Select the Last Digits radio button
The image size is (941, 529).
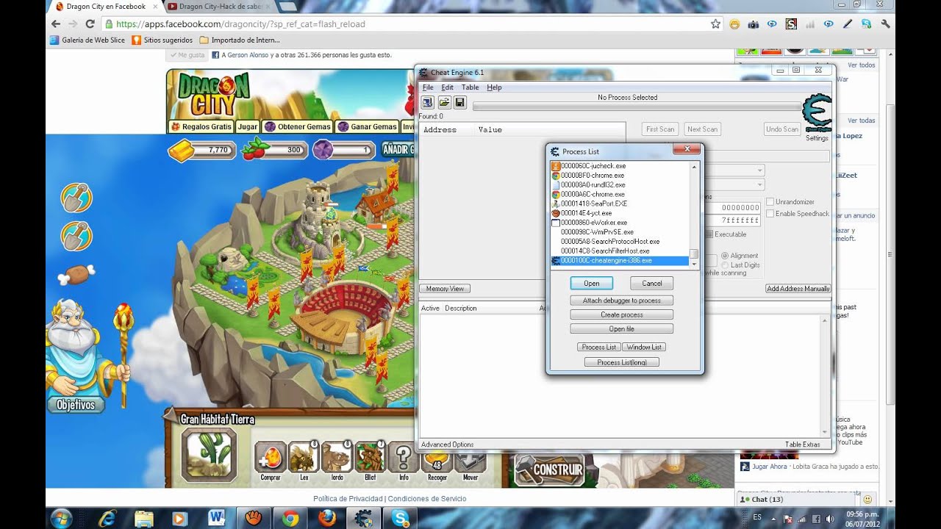(x=725, y=264)
